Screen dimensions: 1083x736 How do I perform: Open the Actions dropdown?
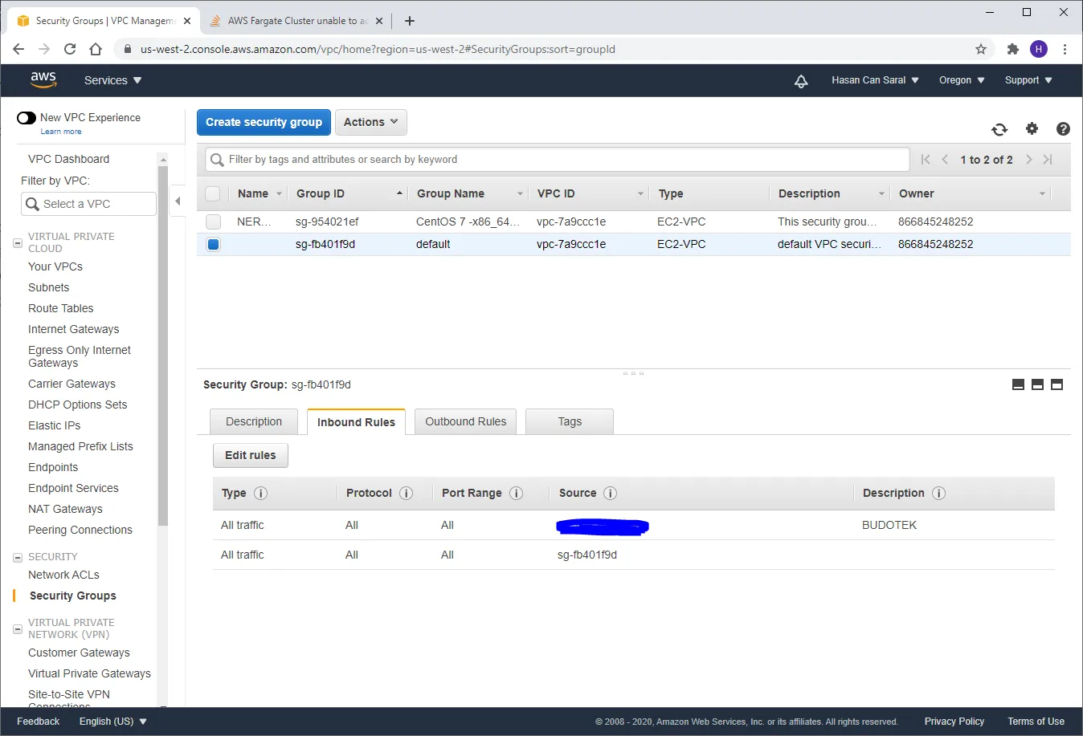371,122
